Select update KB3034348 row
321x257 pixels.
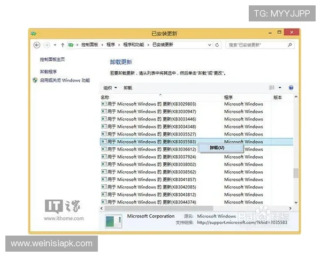(196, 127)
